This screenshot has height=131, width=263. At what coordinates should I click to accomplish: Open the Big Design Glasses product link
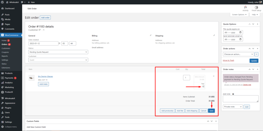[x=45, y=76]
